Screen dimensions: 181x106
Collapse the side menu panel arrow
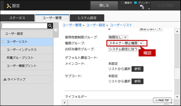tap(56, 30)
